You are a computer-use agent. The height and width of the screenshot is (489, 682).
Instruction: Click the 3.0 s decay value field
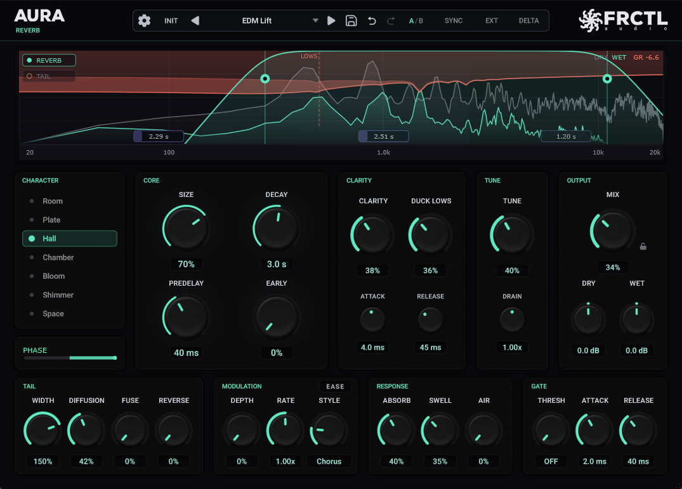coord(276,264)
